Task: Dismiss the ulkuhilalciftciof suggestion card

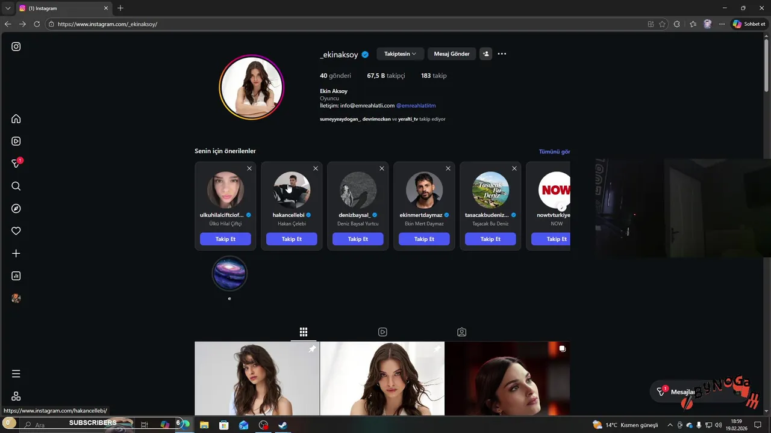Action: tap(249, 168)
